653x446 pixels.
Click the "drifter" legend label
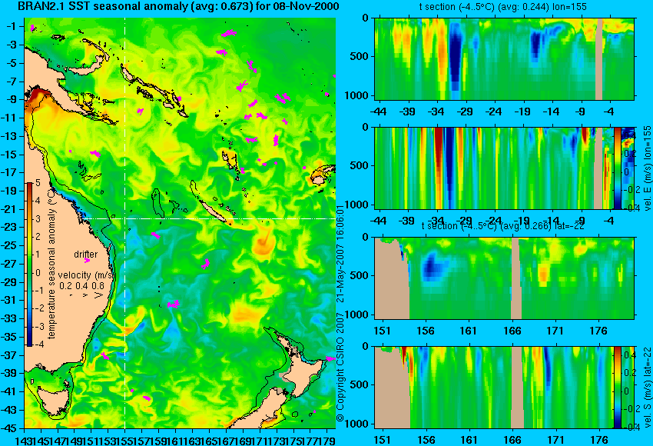[x=86, y=255]
